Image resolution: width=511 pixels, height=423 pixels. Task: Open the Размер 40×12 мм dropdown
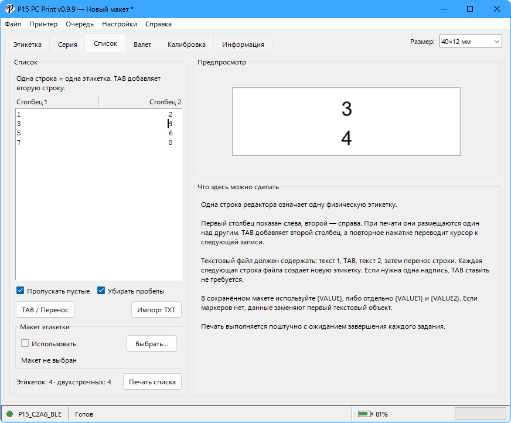point(470,42)
